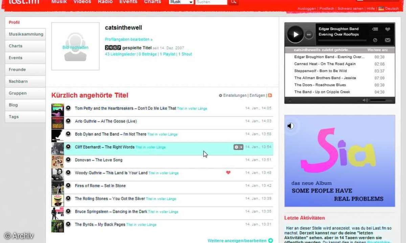Open the Sia album advertisement

tap(340, 161)
